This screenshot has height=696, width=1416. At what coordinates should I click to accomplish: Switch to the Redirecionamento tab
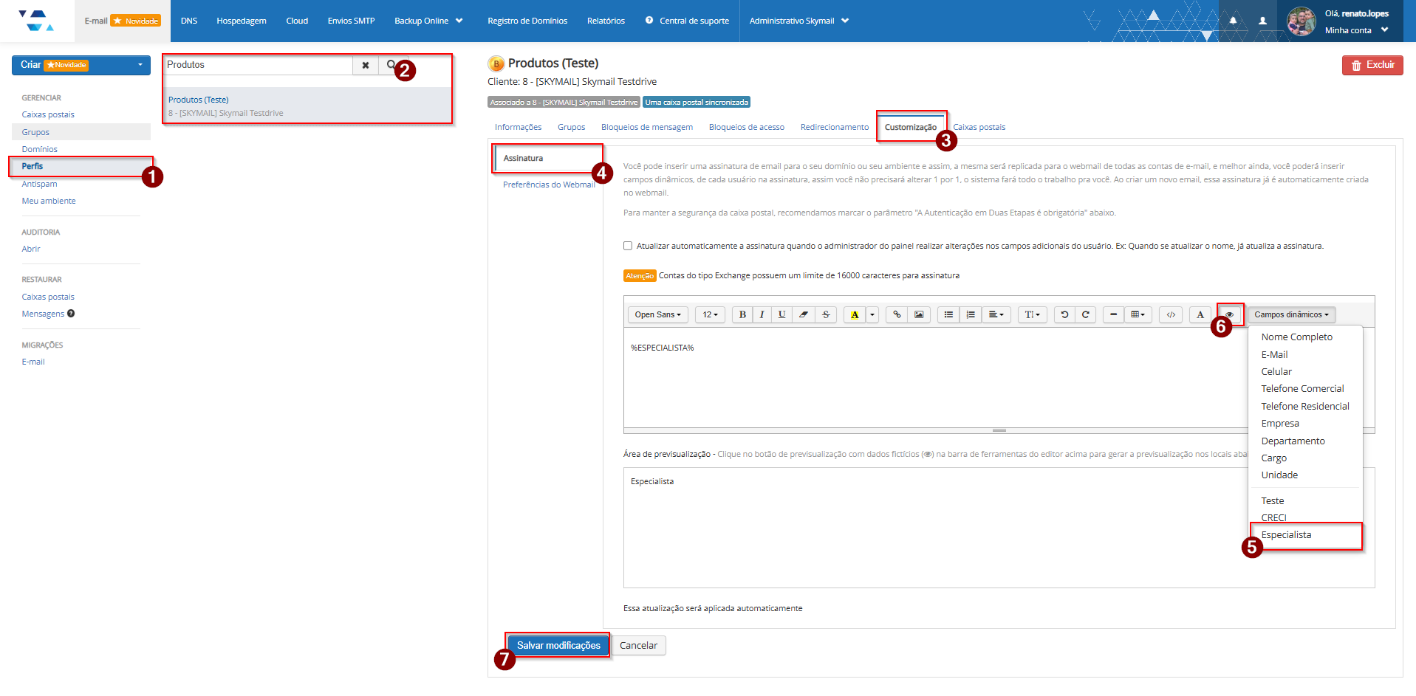[834, 127]
